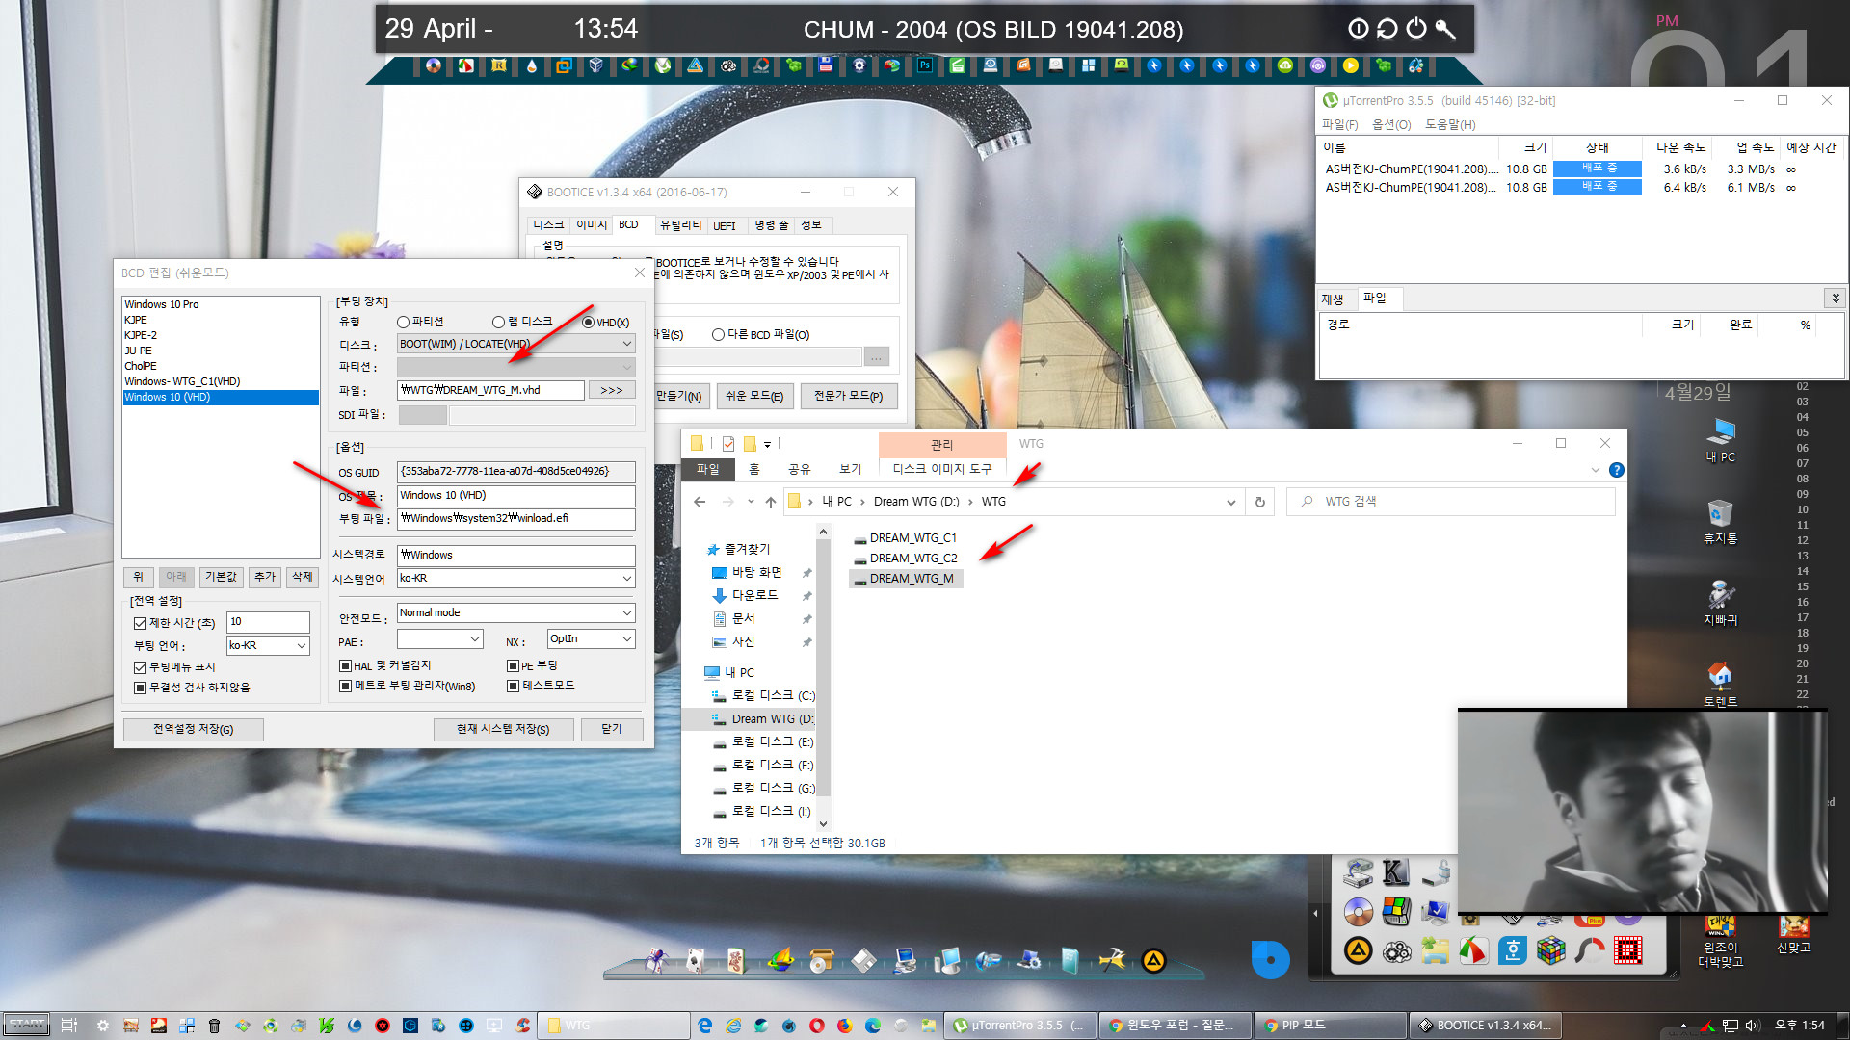Click the blue circle dock icon near bottom
The image size is (1850, 1040).
[1270, 959]
